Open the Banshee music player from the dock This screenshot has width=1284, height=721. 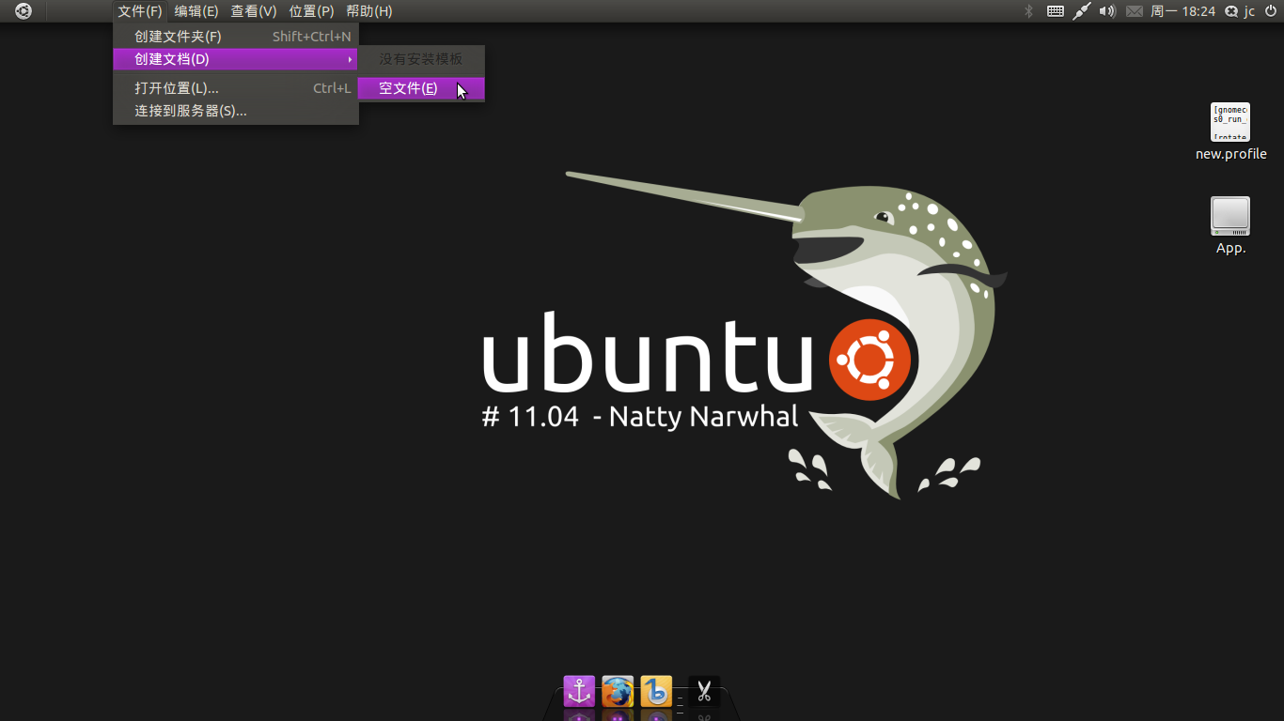656,692
